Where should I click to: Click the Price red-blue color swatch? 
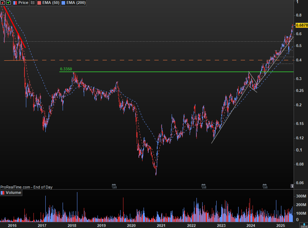[15, 3]
